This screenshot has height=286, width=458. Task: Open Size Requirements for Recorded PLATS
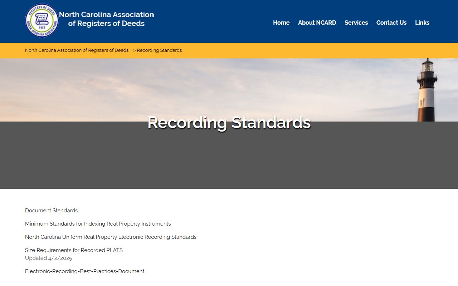[x=74, y=250]
